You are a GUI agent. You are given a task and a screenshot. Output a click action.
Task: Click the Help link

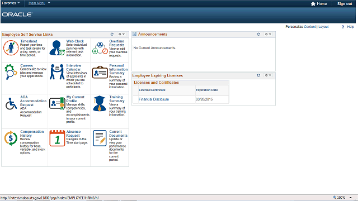point(351,27)
